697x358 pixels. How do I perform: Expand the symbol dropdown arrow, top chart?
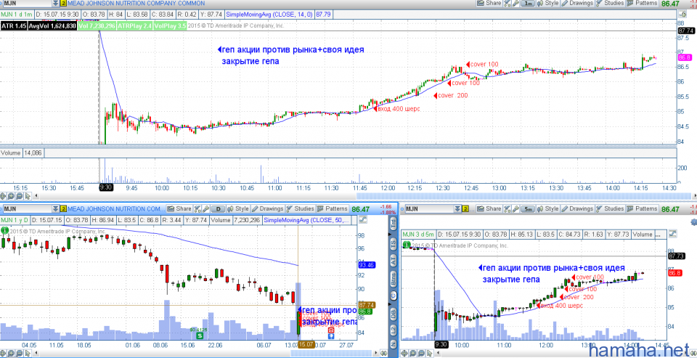click(56, 3)
